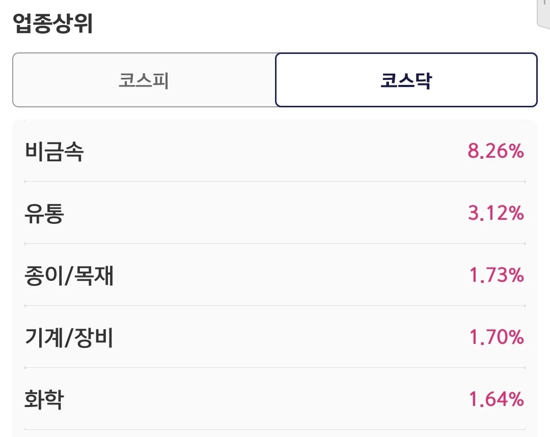Click middle of the 비금속 list row
550x437 pixels.
[x=275, y=151]
